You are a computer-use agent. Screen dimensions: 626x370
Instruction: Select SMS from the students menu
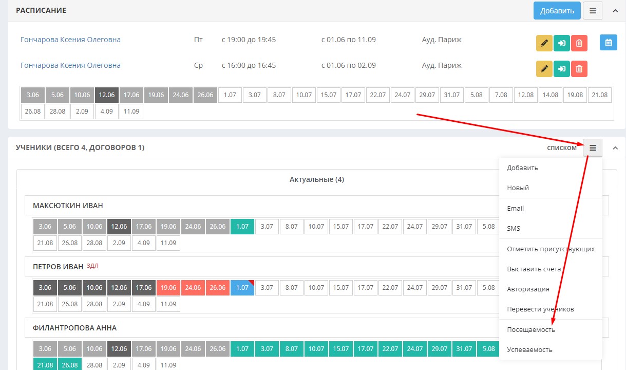click(551, 229)
